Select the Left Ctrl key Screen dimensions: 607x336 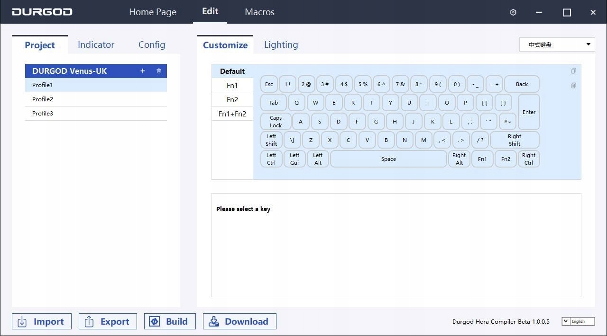click(271, 159)
